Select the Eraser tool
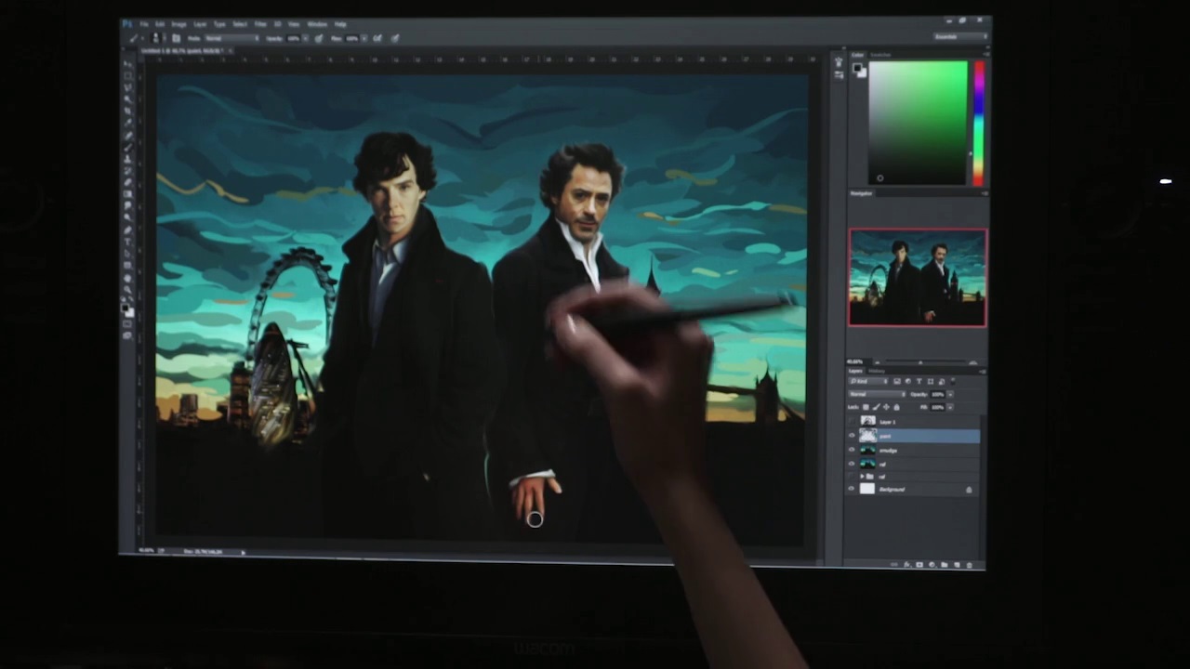This screenshot has width=1190, height=669. 127,182
